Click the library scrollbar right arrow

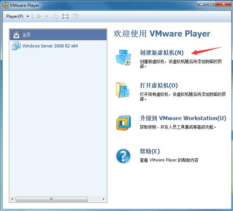coord(104,199)
